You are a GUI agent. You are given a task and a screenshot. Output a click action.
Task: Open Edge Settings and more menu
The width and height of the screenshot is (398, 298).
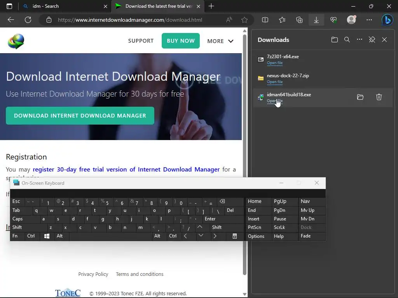click(x=369, y=20)
